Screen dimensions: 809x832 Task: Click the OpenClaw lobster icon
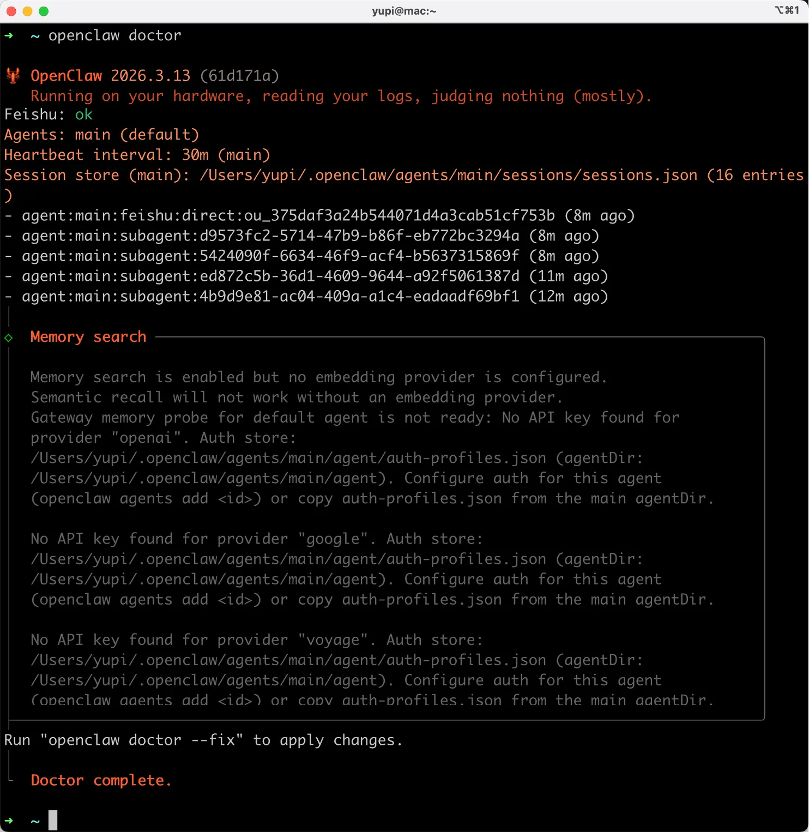pos(13,75)
